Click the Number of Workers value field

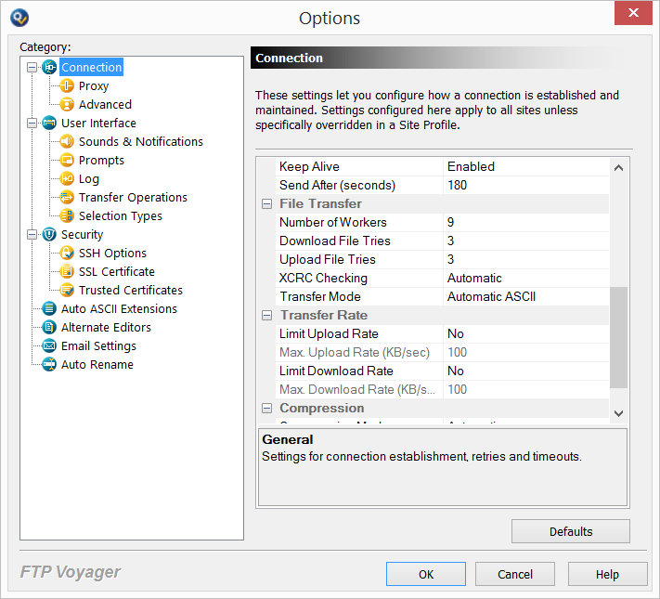pos(526,222)
